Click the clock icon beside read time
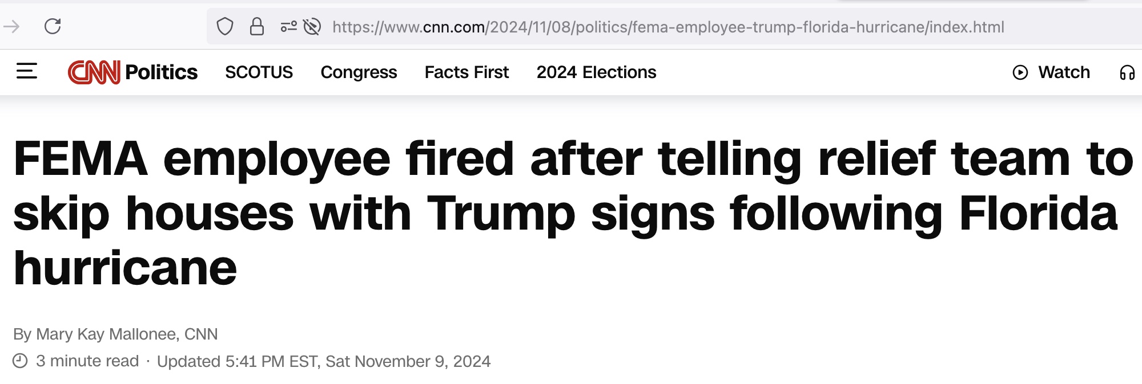This screenshot has width=1142, height=384. point(20,361)
